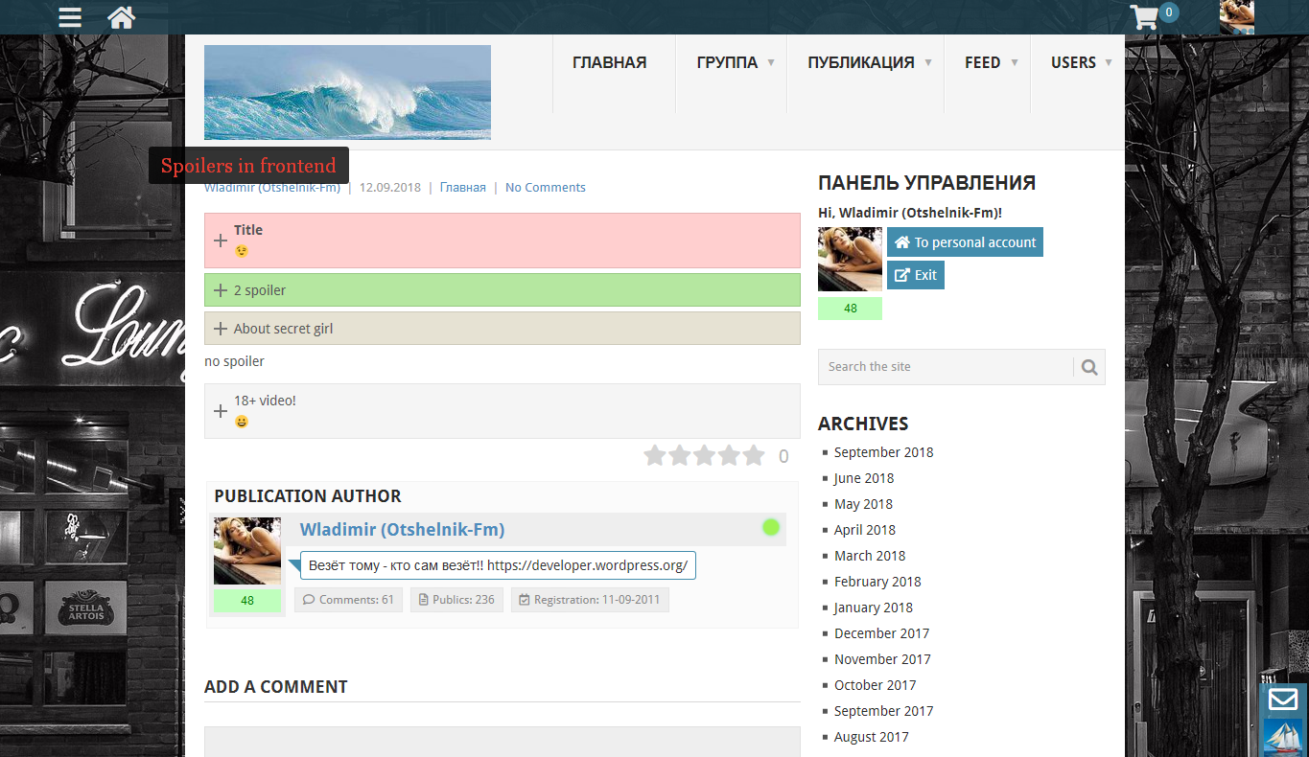Screen dimensions: 1309x757
Task: Click the user avatar in top bar
Action: tap(1236, 17)
